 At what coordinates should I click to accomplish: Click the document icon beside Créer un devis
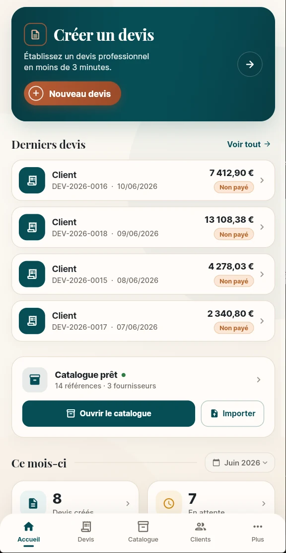35,35
